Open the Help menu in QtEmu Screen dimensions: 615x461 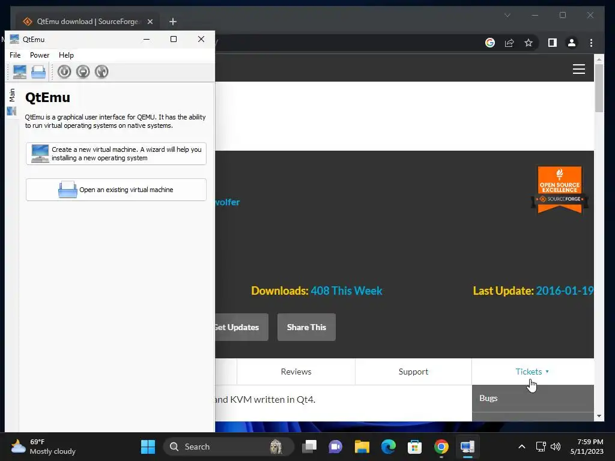pos(66,55)
